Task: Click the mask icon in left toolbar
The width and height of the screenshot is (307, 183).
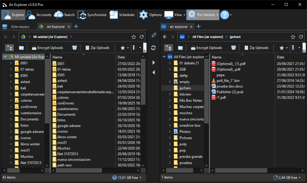Action: click(75, 48)
